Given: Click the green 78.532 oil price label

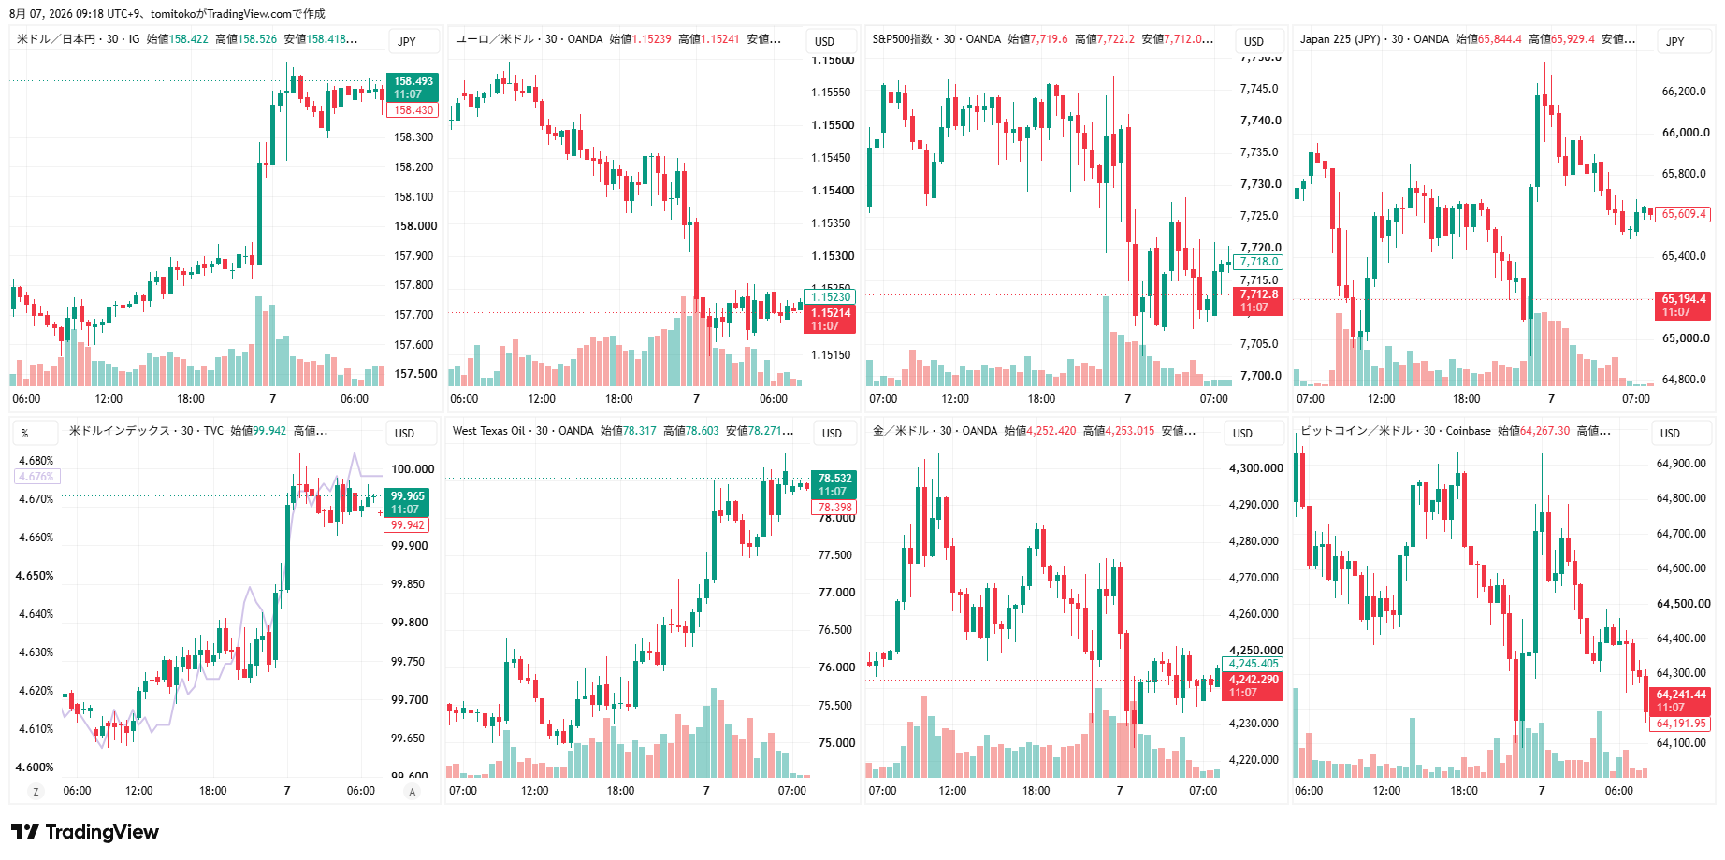Looking at the screenshot, I should click(x=834, y=485).
